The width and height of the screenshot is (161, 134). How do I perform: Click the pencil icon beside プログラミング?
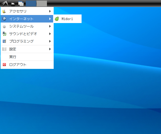click(x=4, y=41)
